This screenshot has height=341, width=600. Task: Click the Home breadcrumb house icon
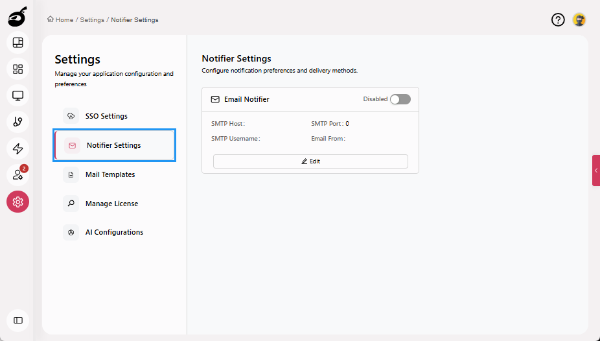51,19
